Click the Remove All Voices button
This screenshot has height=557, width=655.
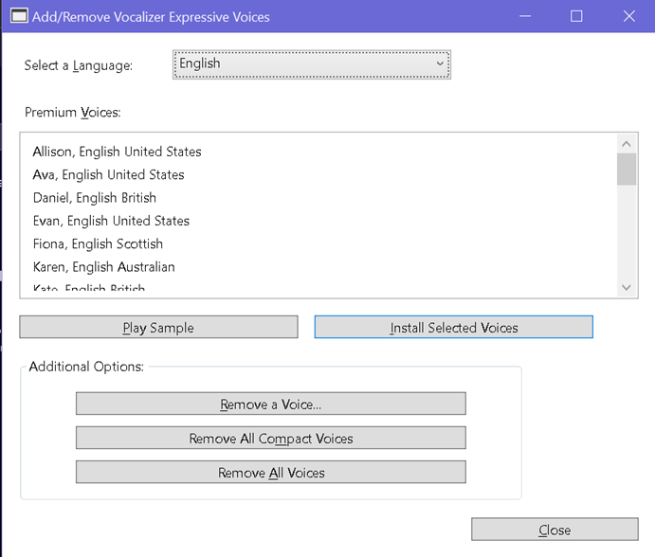(x=271, y=472)
